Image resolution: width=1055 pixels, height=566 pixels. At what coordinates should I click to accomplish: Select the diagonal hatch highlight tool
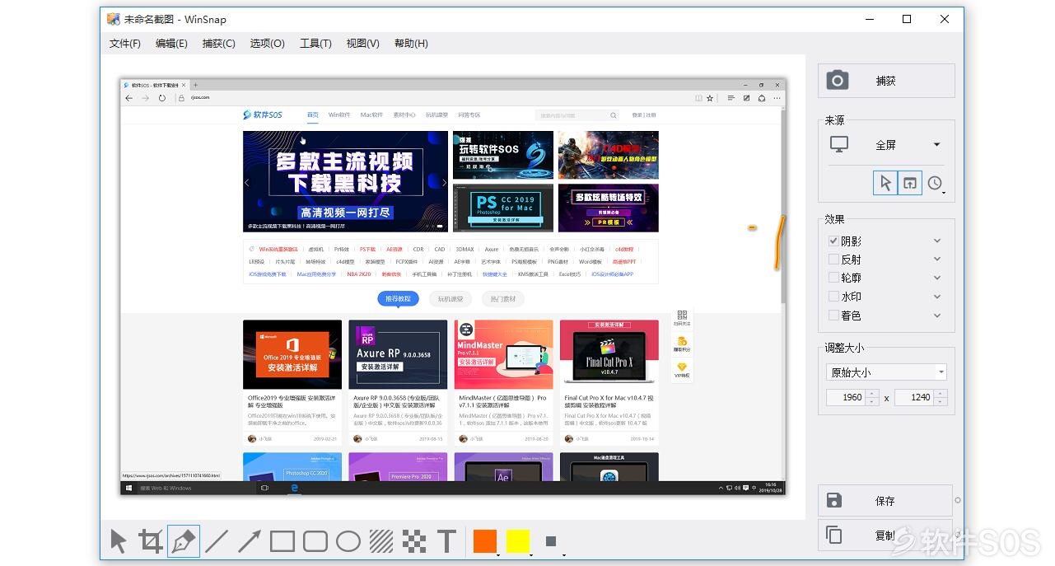(381, 541)
